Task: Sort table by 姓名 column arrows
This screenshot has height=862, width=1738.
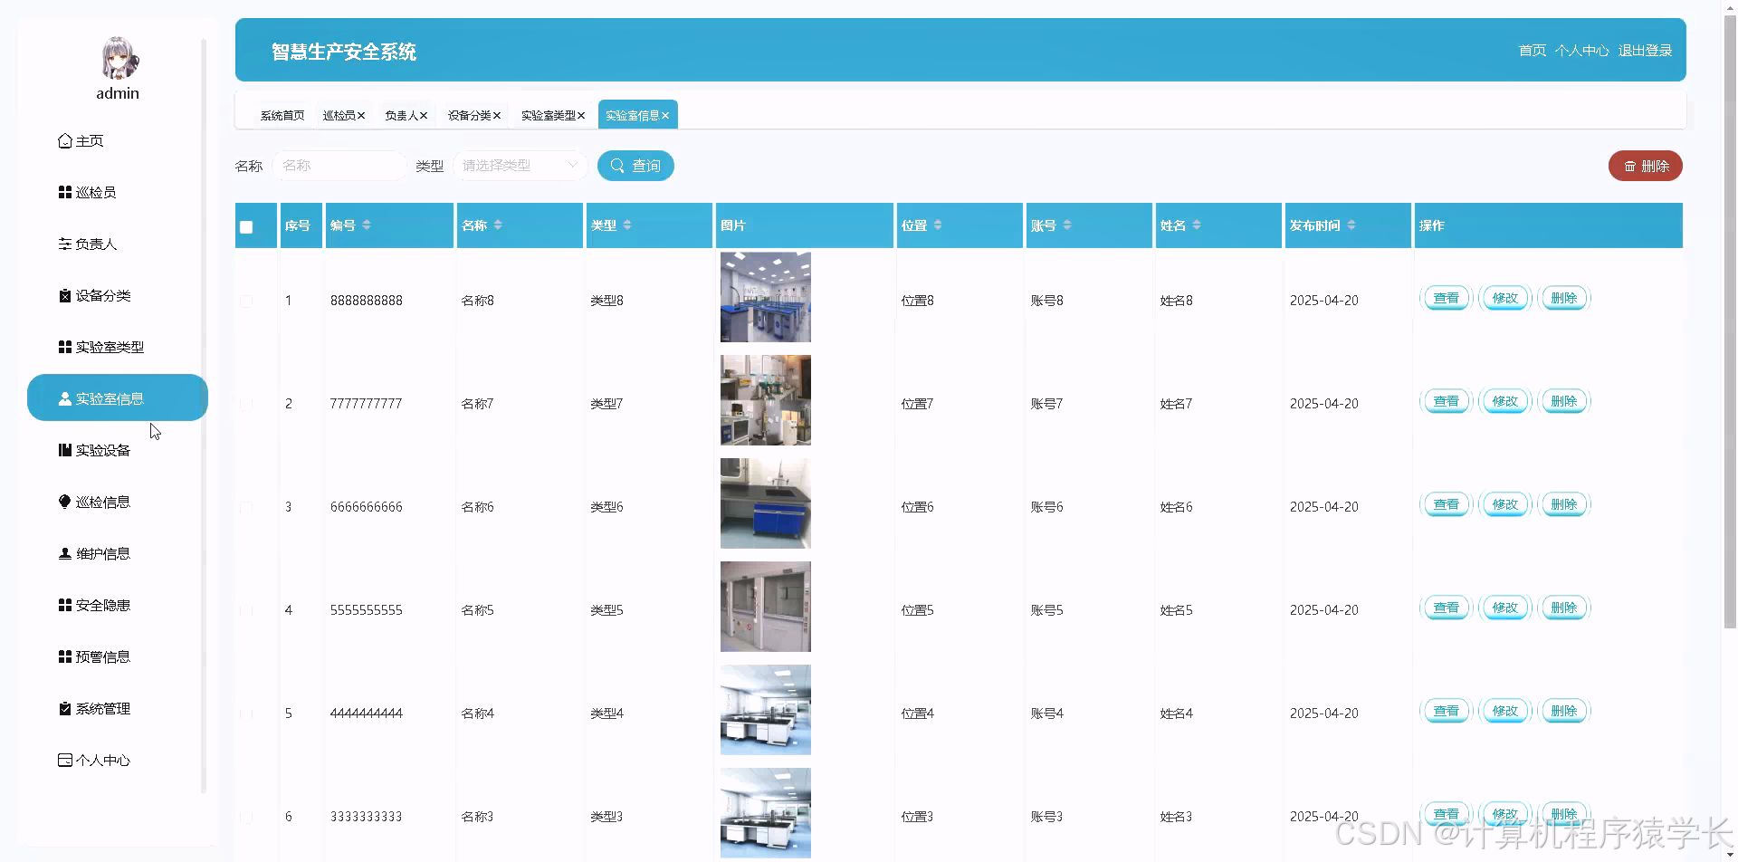Action: coord(1197,225)
